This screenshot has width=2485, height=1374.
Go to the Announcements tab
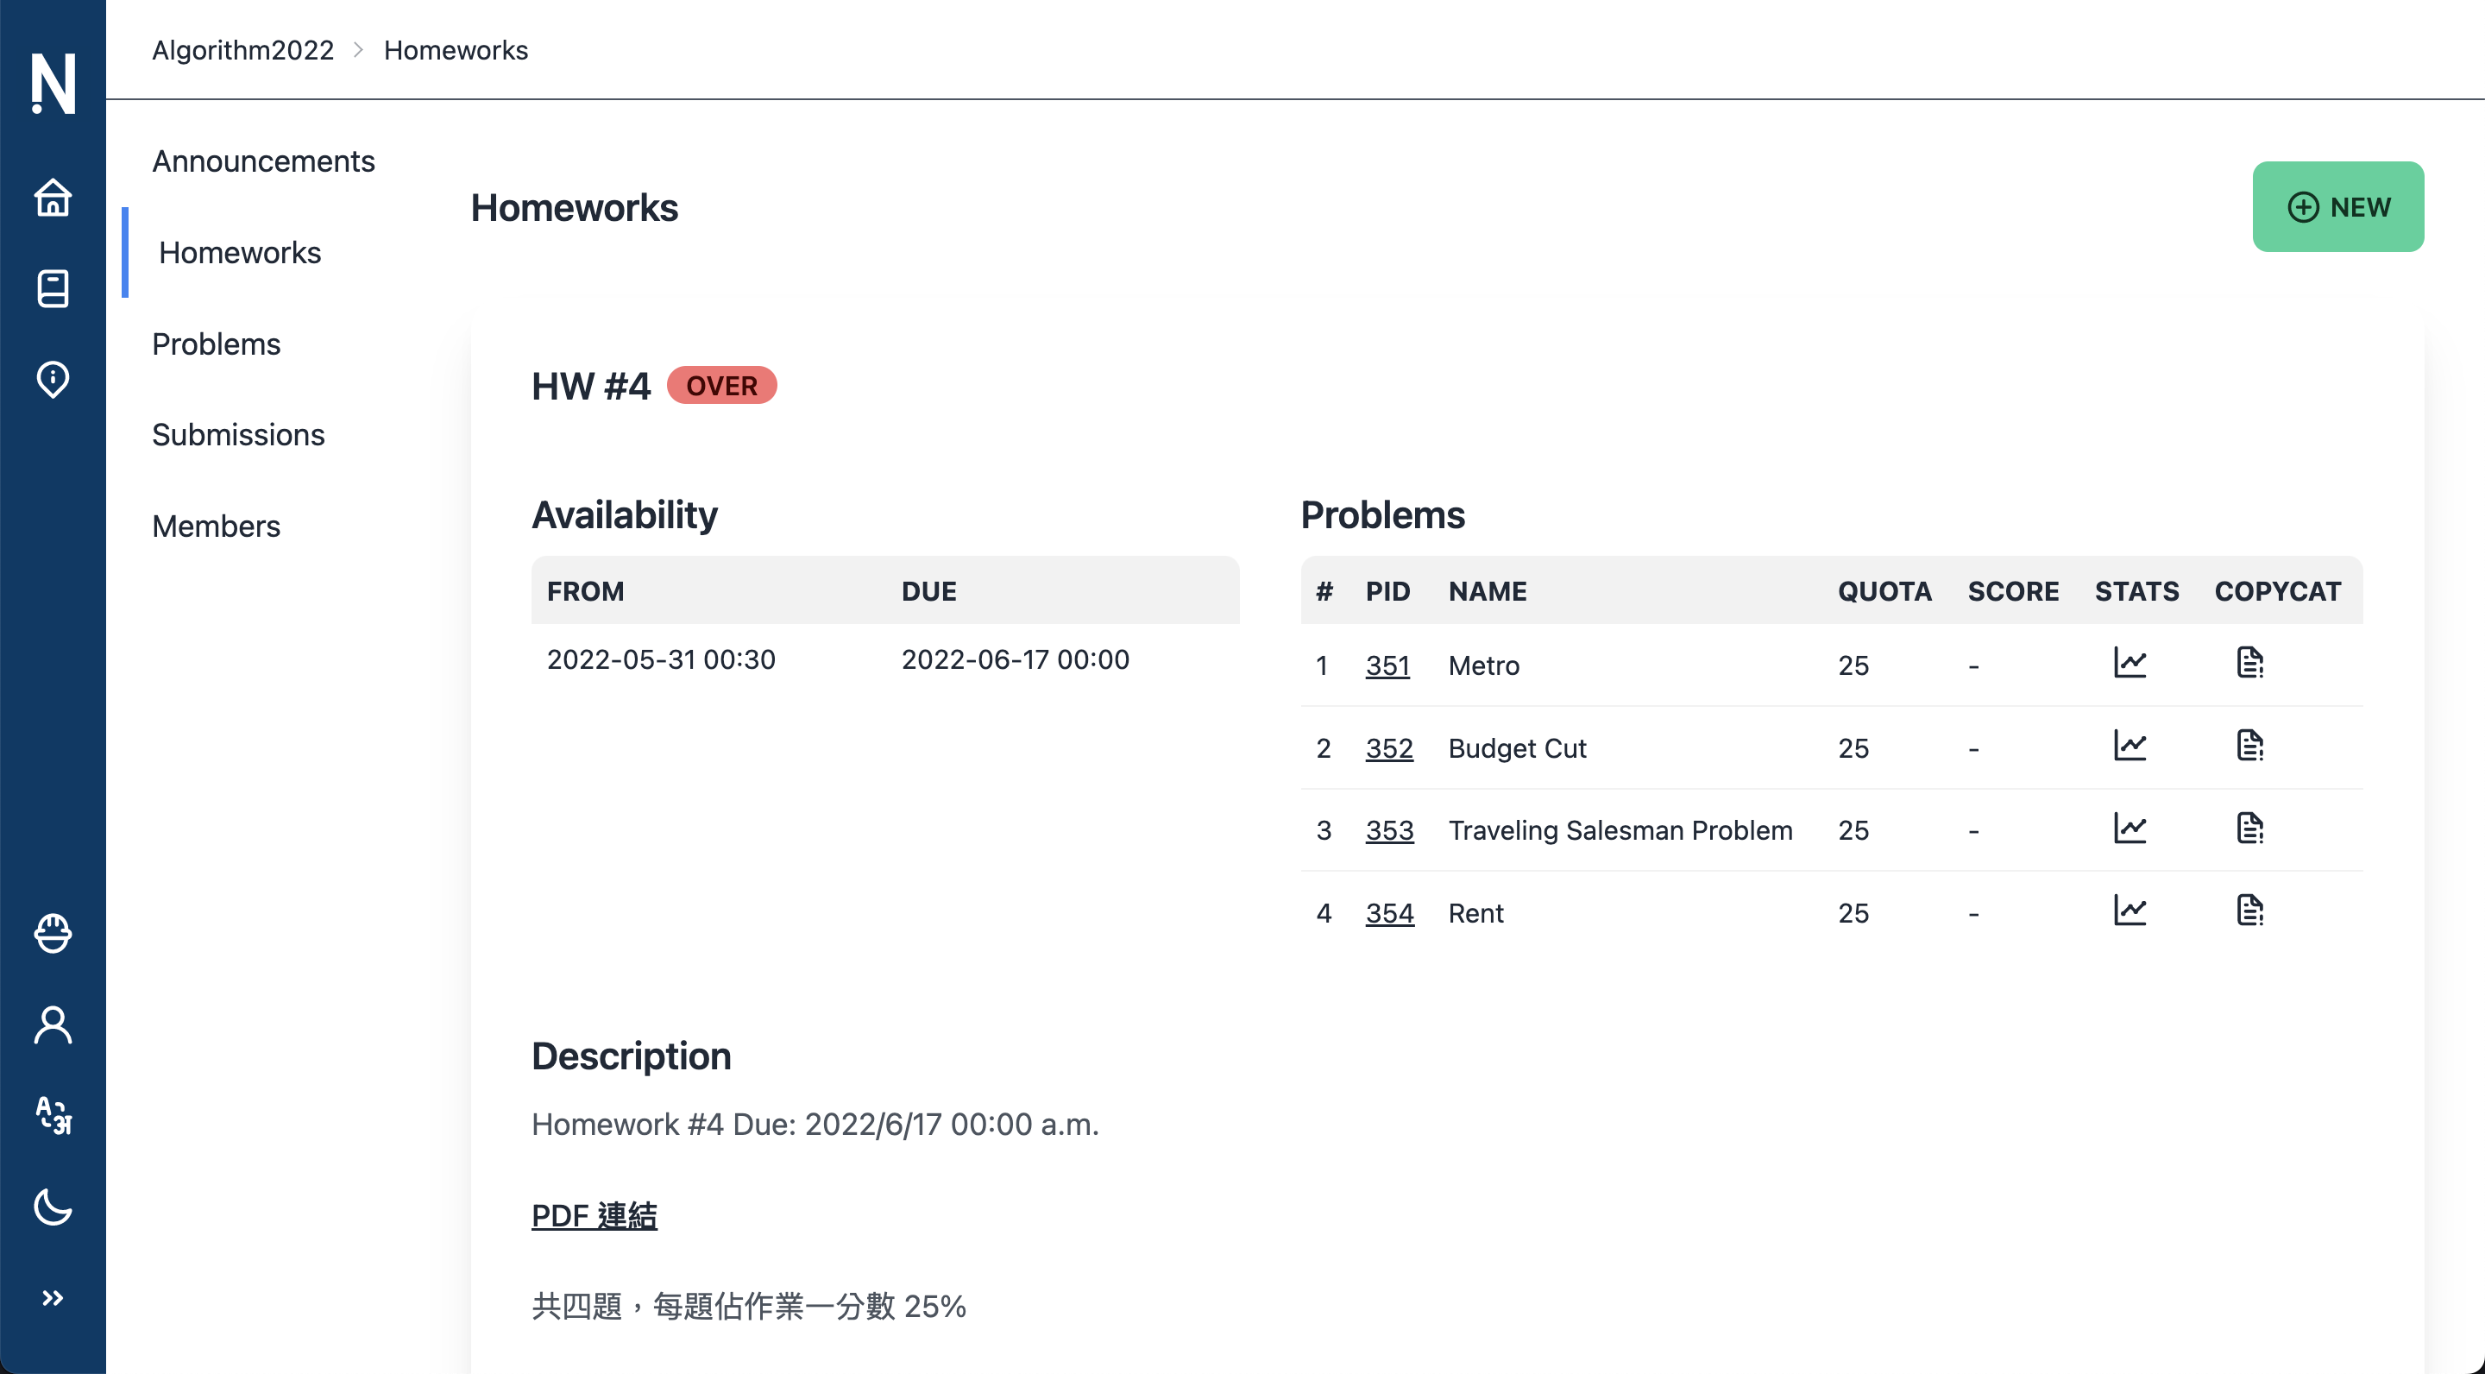263,161
